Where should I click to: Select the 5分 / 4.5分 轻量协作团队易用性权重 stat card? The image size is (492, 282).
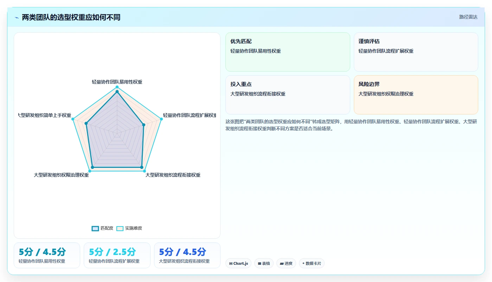tap(47, 255)
